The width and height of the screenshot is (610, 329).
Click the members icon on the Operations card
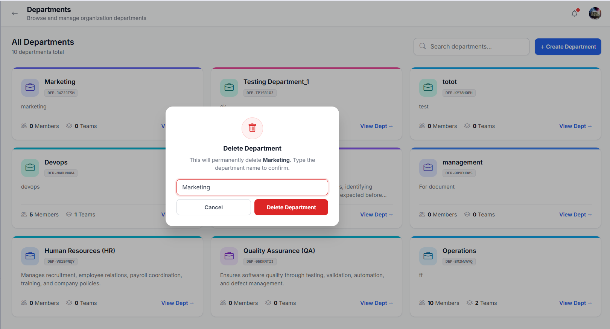(422, 303)
